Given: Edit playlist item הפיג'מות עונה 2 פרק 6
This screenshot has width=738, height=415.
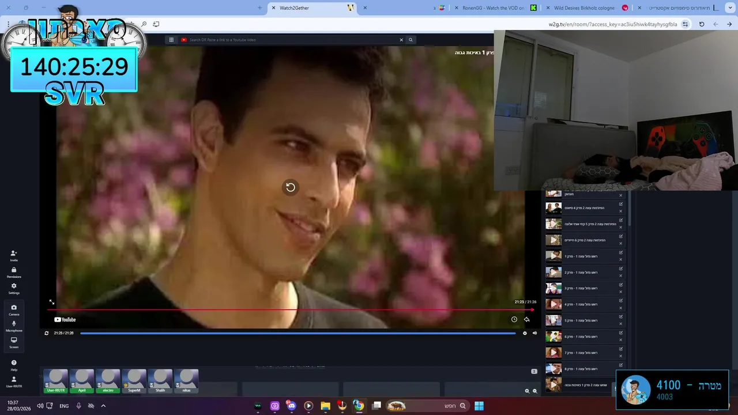Looking at the screenshot, I should pos(621,236).
